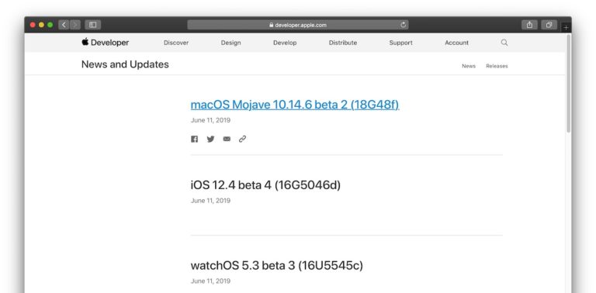Add a new tab with the plus button

pyautogui.click(x=566, y=28)
